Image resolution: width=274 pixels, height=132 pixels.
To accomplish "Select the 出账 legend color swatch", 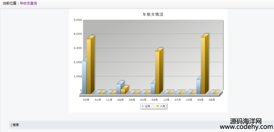I will coord(143,106).
